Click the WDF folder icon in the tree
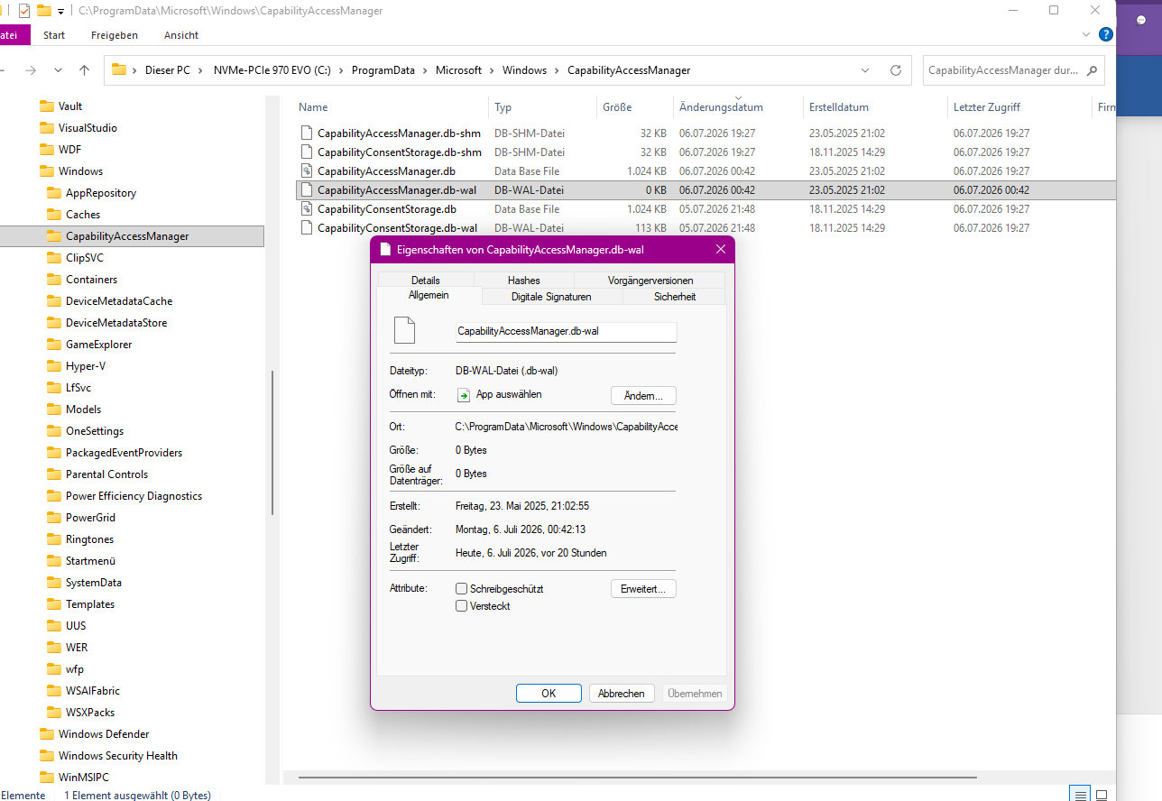Screen dimensions: 1162x801 point(47,150)
